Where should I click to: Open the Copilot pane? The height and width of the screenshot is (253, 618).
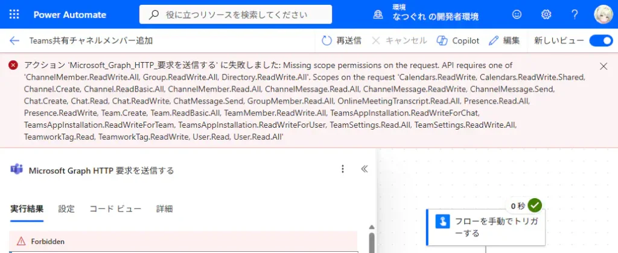(458, 40)
